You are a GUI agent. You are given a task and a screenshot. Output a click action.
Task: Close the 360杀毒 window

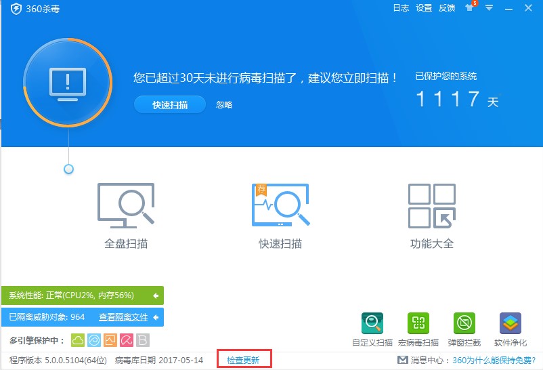tap(528, 7)
